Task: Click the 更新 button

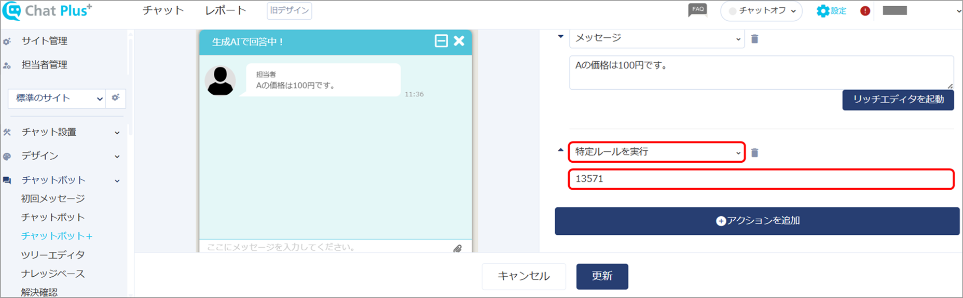Action: click(602, 276)
